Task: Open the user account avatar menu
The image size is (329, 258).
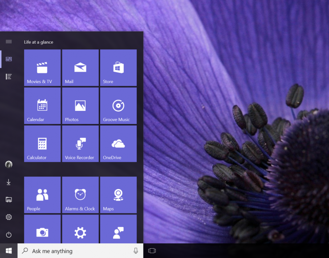Action: tap(8, 165)
